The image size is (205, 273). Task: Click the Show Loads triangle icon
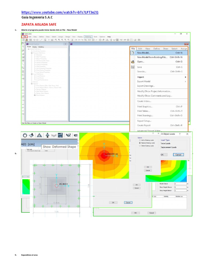click(40, 135)
